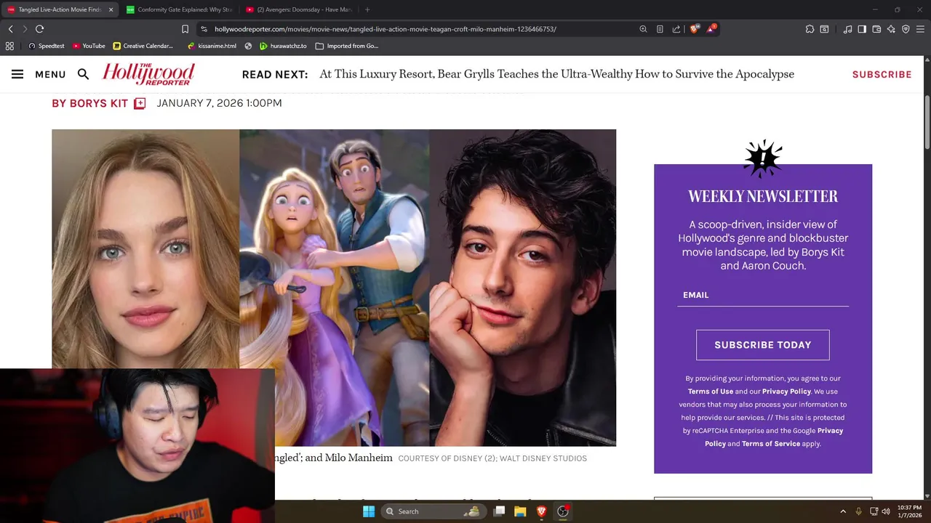Open Leo AI sparkle icon

pos(891,29)
